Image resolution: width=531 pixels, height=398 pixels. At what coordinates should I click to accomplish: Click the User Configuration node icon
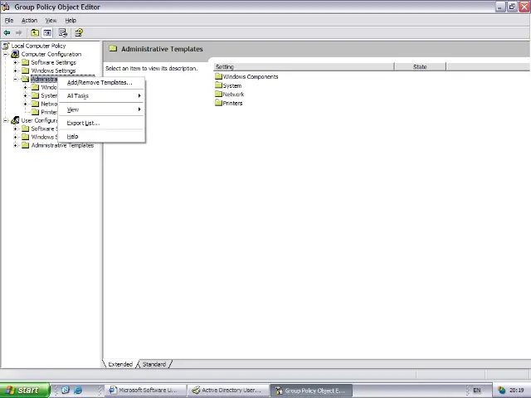[15, 120]
